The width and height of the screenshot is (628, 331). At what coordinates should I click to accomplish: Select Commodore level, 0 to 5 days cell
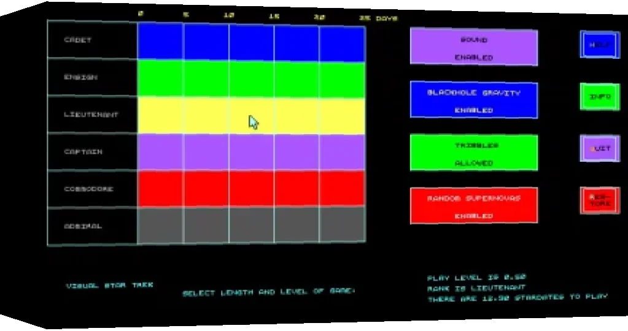(x=160, y=189)
